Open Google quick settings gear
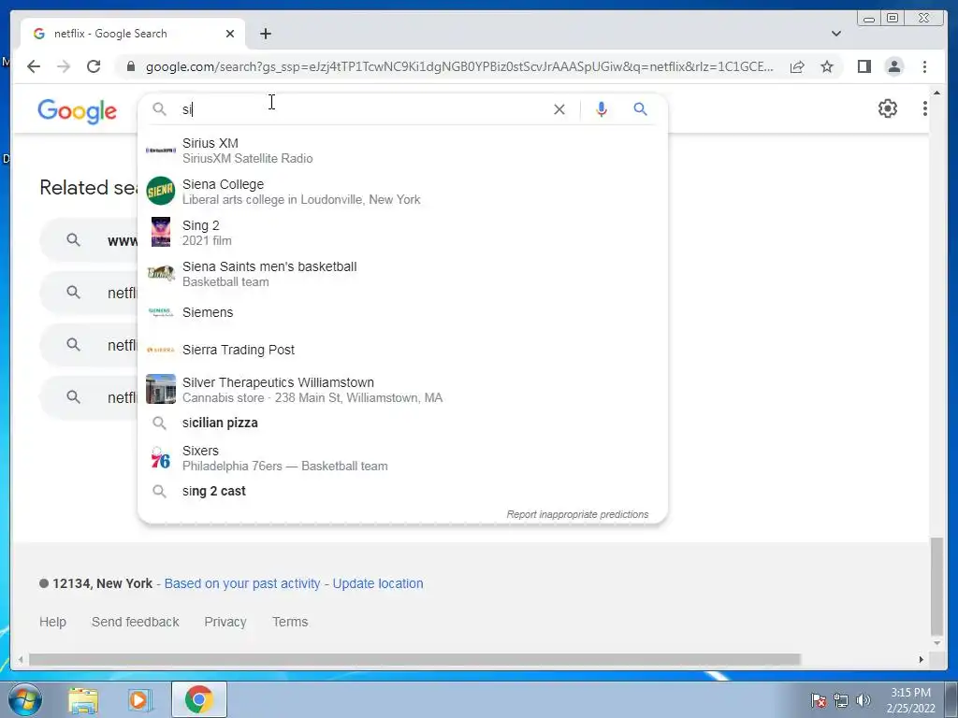 pos(887,108)
